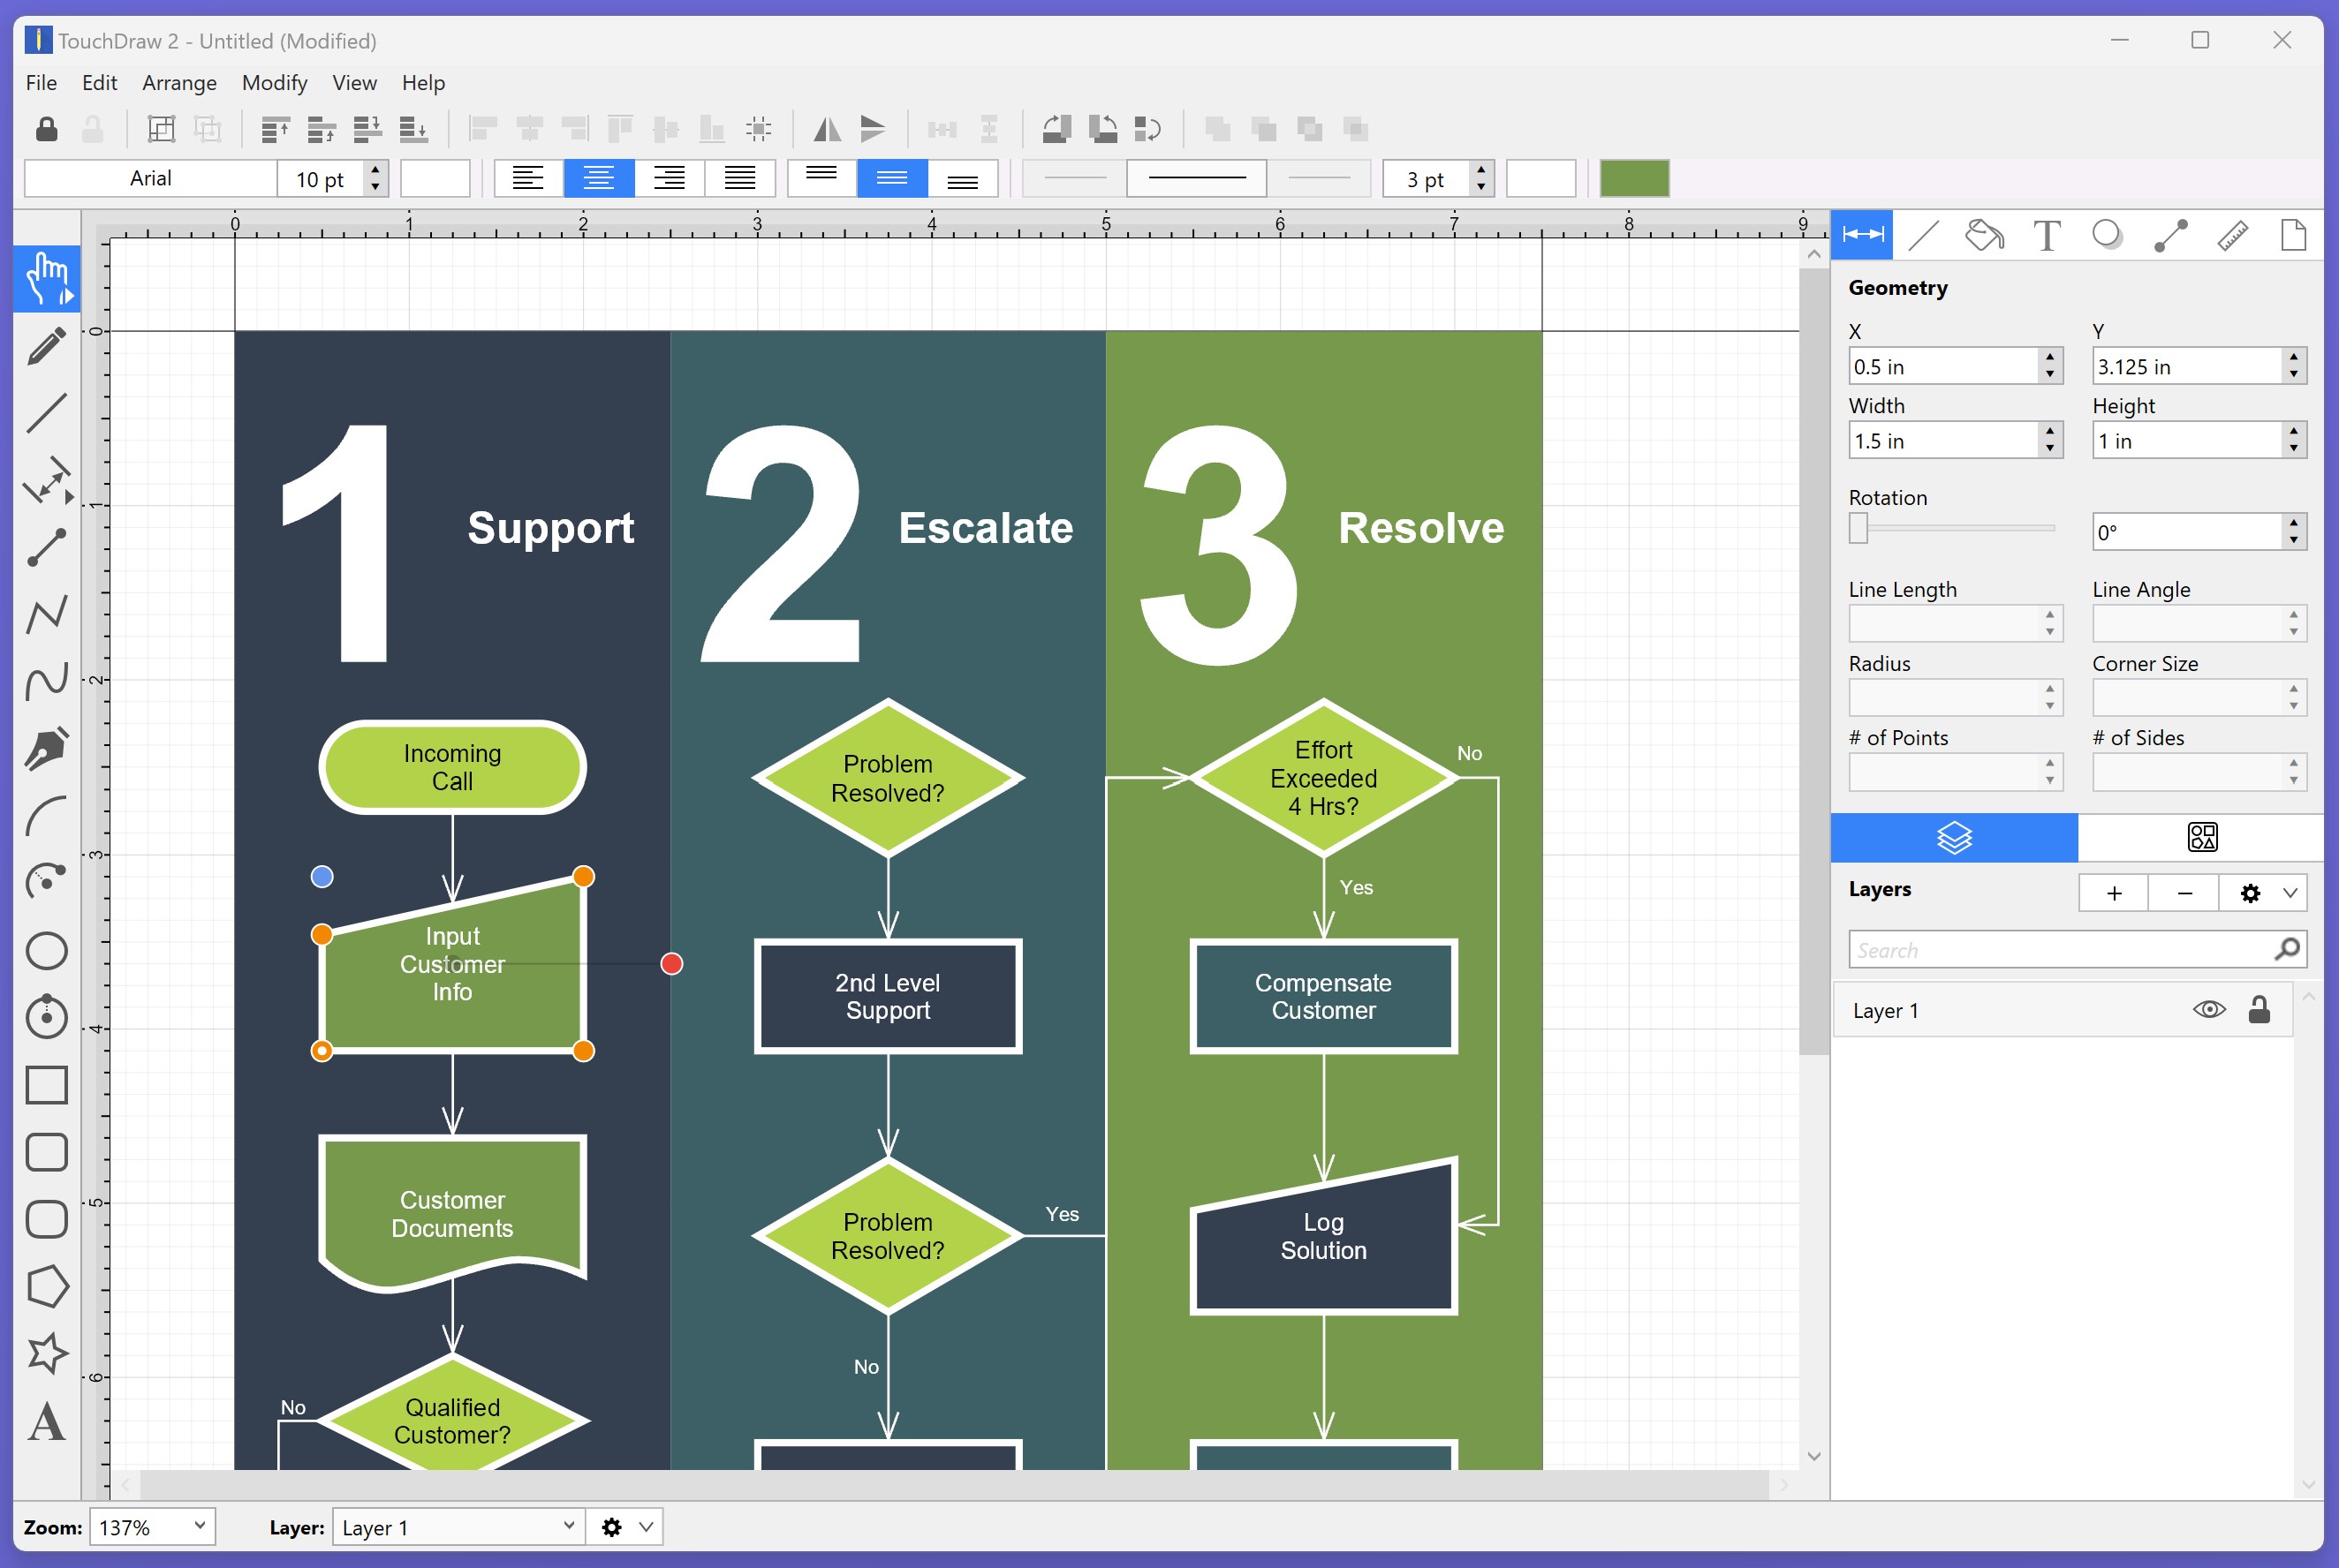Click the layers settings gear icon

click(2250, 893)
